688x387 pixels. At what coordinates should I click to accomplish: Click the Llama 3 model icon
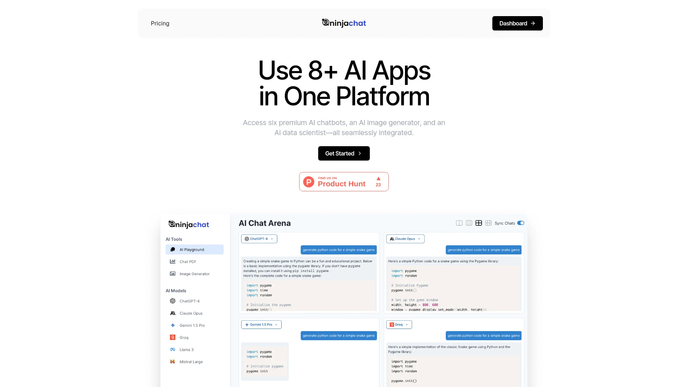[x=172, y=349]
